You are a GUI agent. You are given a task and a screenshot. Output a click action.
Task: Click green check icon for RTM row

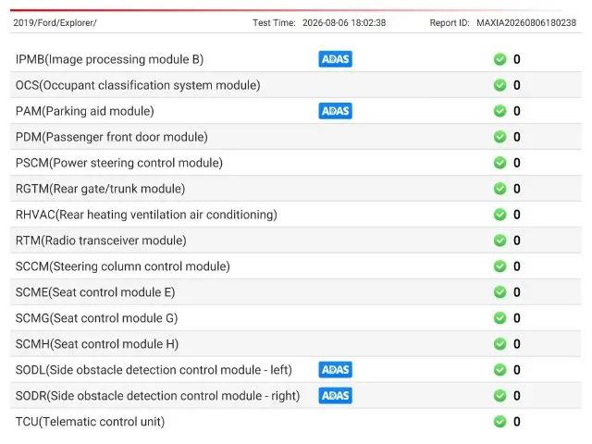pos(499,240)
